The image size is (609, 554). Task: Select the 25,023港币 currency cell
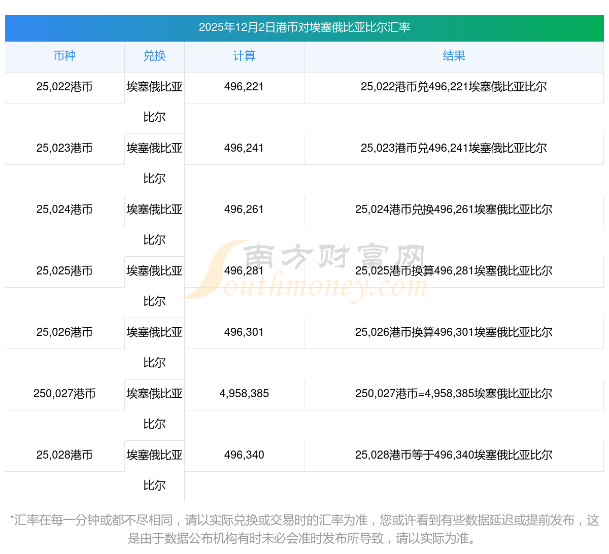64,149
